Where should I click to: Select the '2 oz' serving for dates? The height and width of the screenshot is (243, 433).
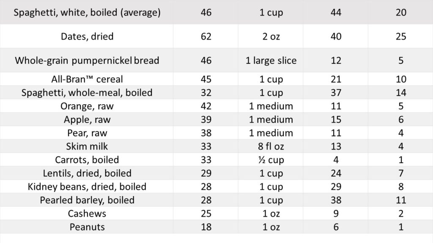[271, 37]
